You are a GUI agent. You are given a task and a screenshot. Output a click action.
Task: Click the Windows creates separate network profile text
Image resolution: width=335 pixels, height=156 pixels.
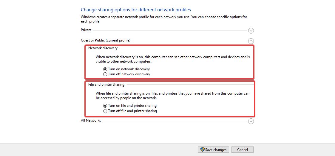[x=164, y=19]
